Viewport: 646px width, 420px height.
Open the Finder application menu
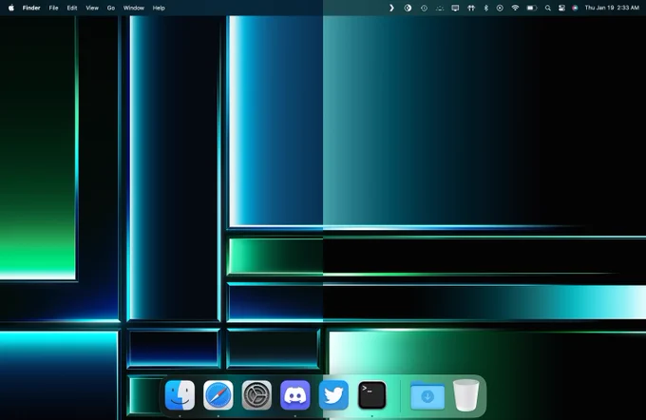click(x=31, y=8)
